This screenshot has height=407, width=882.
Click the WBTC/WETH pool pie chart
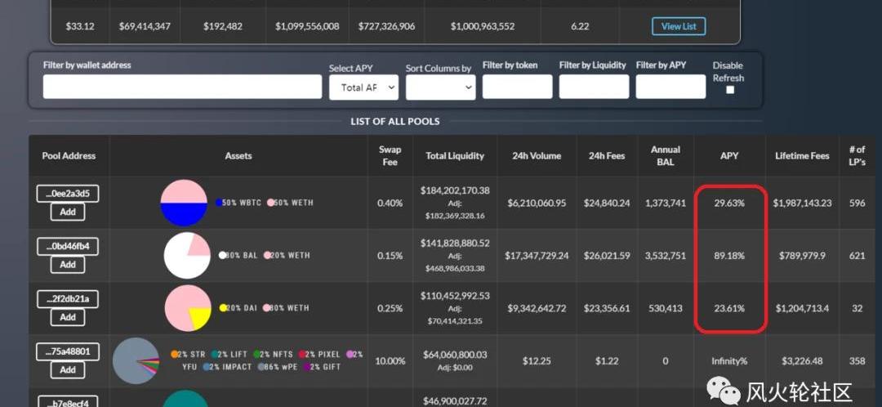click(184, 203)
